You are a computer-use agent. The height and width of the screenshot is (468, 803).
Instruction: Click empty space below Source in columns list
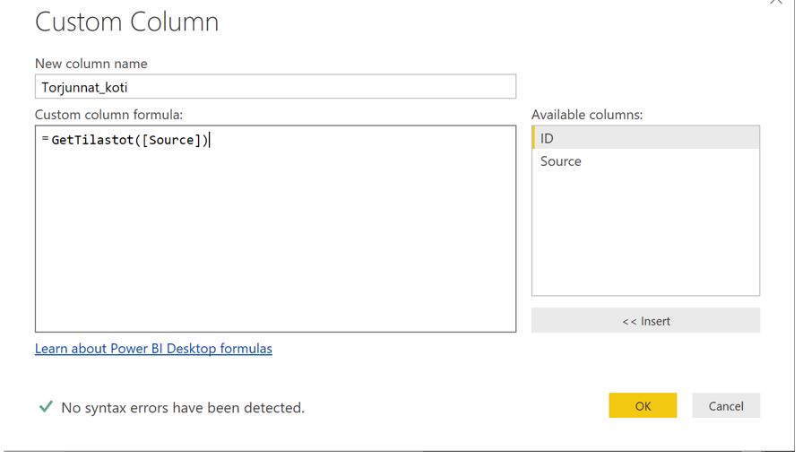coord(645,233)
